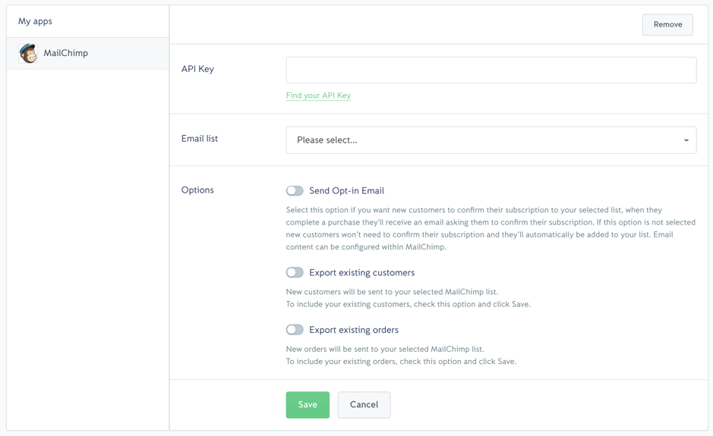Click the opt-in email description paragraph
713x436 pixels.
(x=491, y=228)
